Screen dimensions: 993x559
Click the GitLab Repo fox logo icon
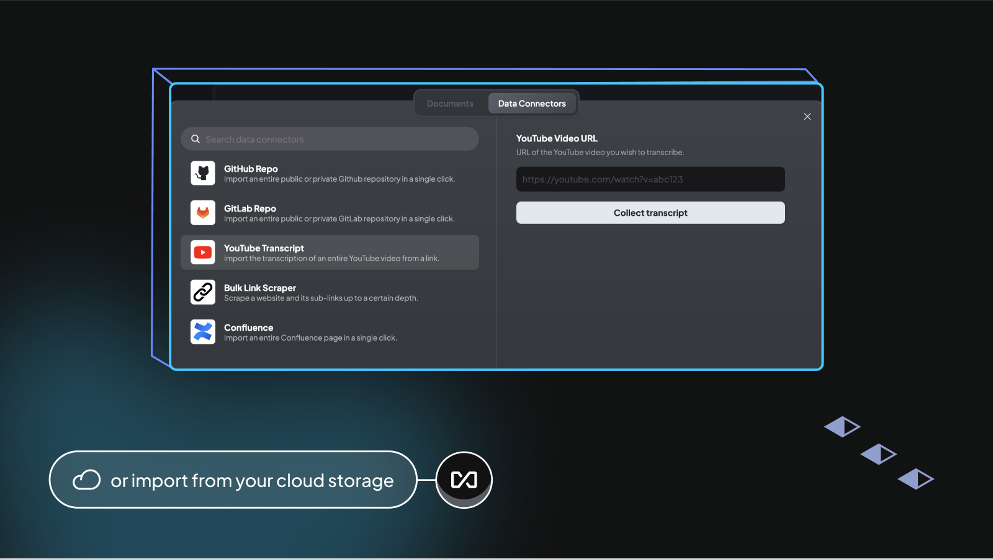coord(203,213)
